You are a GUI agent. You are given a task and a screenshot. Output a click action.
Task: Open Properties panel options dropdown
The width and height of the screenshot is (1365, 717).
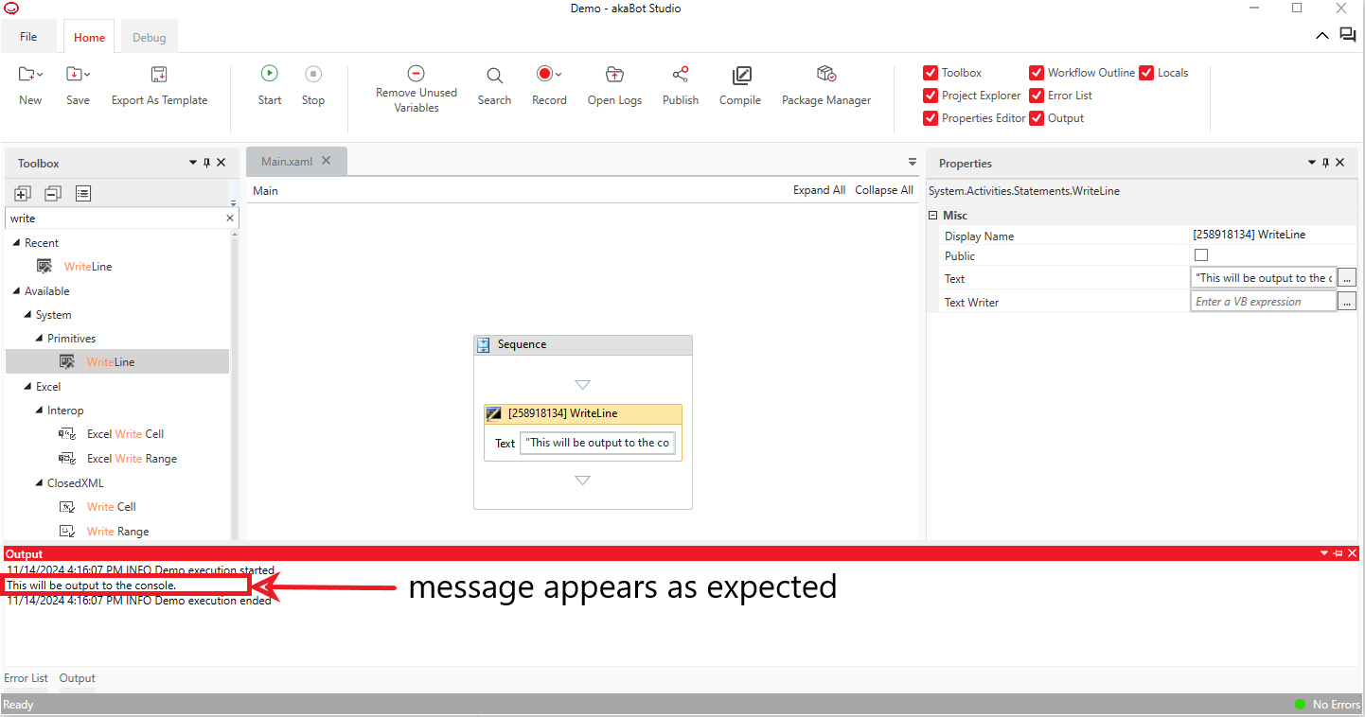pyautogui.click(x=1312, y=163)
